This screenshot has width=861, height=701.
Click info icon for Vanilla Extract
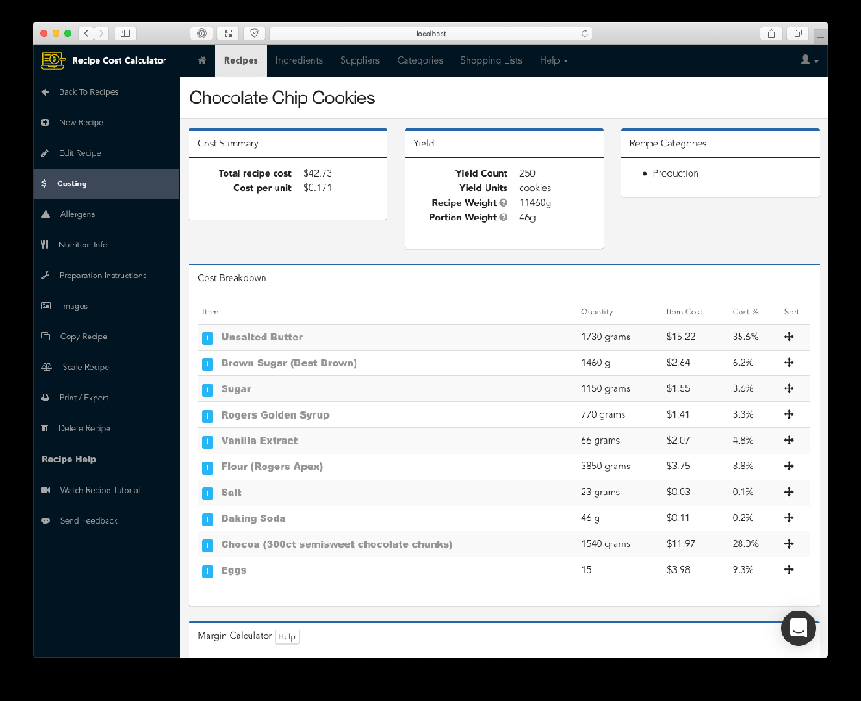click(x=208, y=442)
